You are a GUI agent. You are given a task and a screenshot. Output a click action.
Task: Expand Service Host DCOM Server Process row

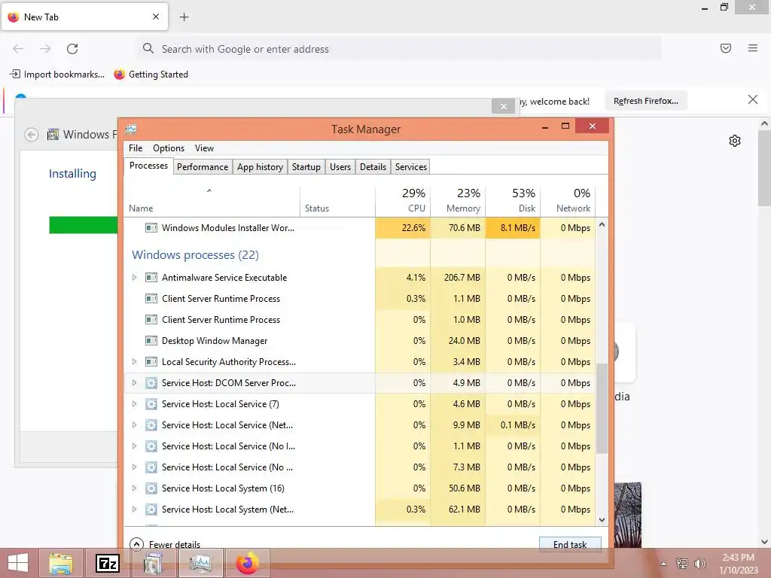(x=134, y=383)
